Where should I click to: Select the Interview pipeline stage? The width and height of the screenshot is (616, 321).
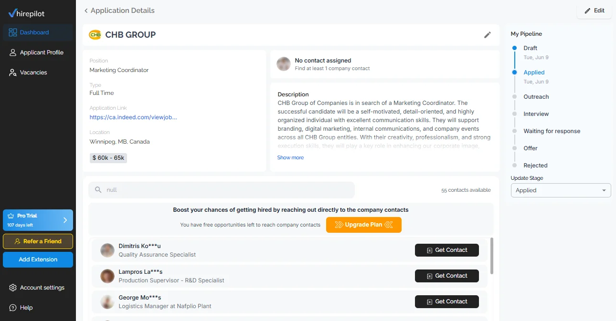coord(536,114)
